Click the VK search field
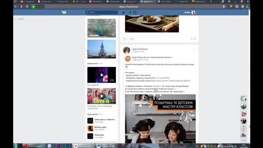The width and height of the screenshot is (263, 148). click(x=102, y=12)
